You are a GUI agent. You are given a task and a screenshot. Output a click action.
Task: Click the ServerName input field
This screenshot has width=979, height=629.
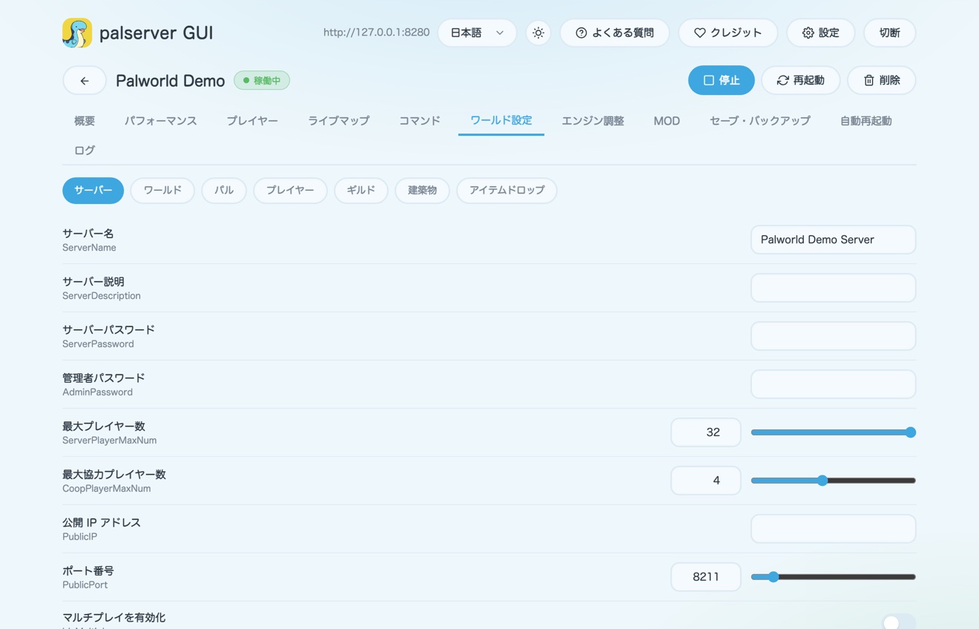pos(833,240)
